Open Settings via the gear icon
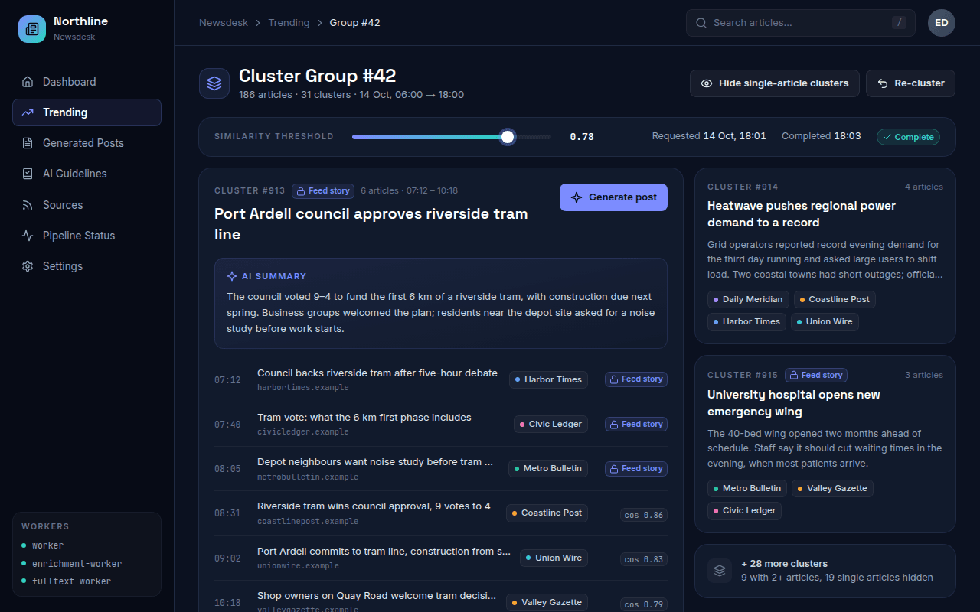Image resolution: width=980 pixels, height=612 pixels. pyautogui.click(x=28, y=266)
